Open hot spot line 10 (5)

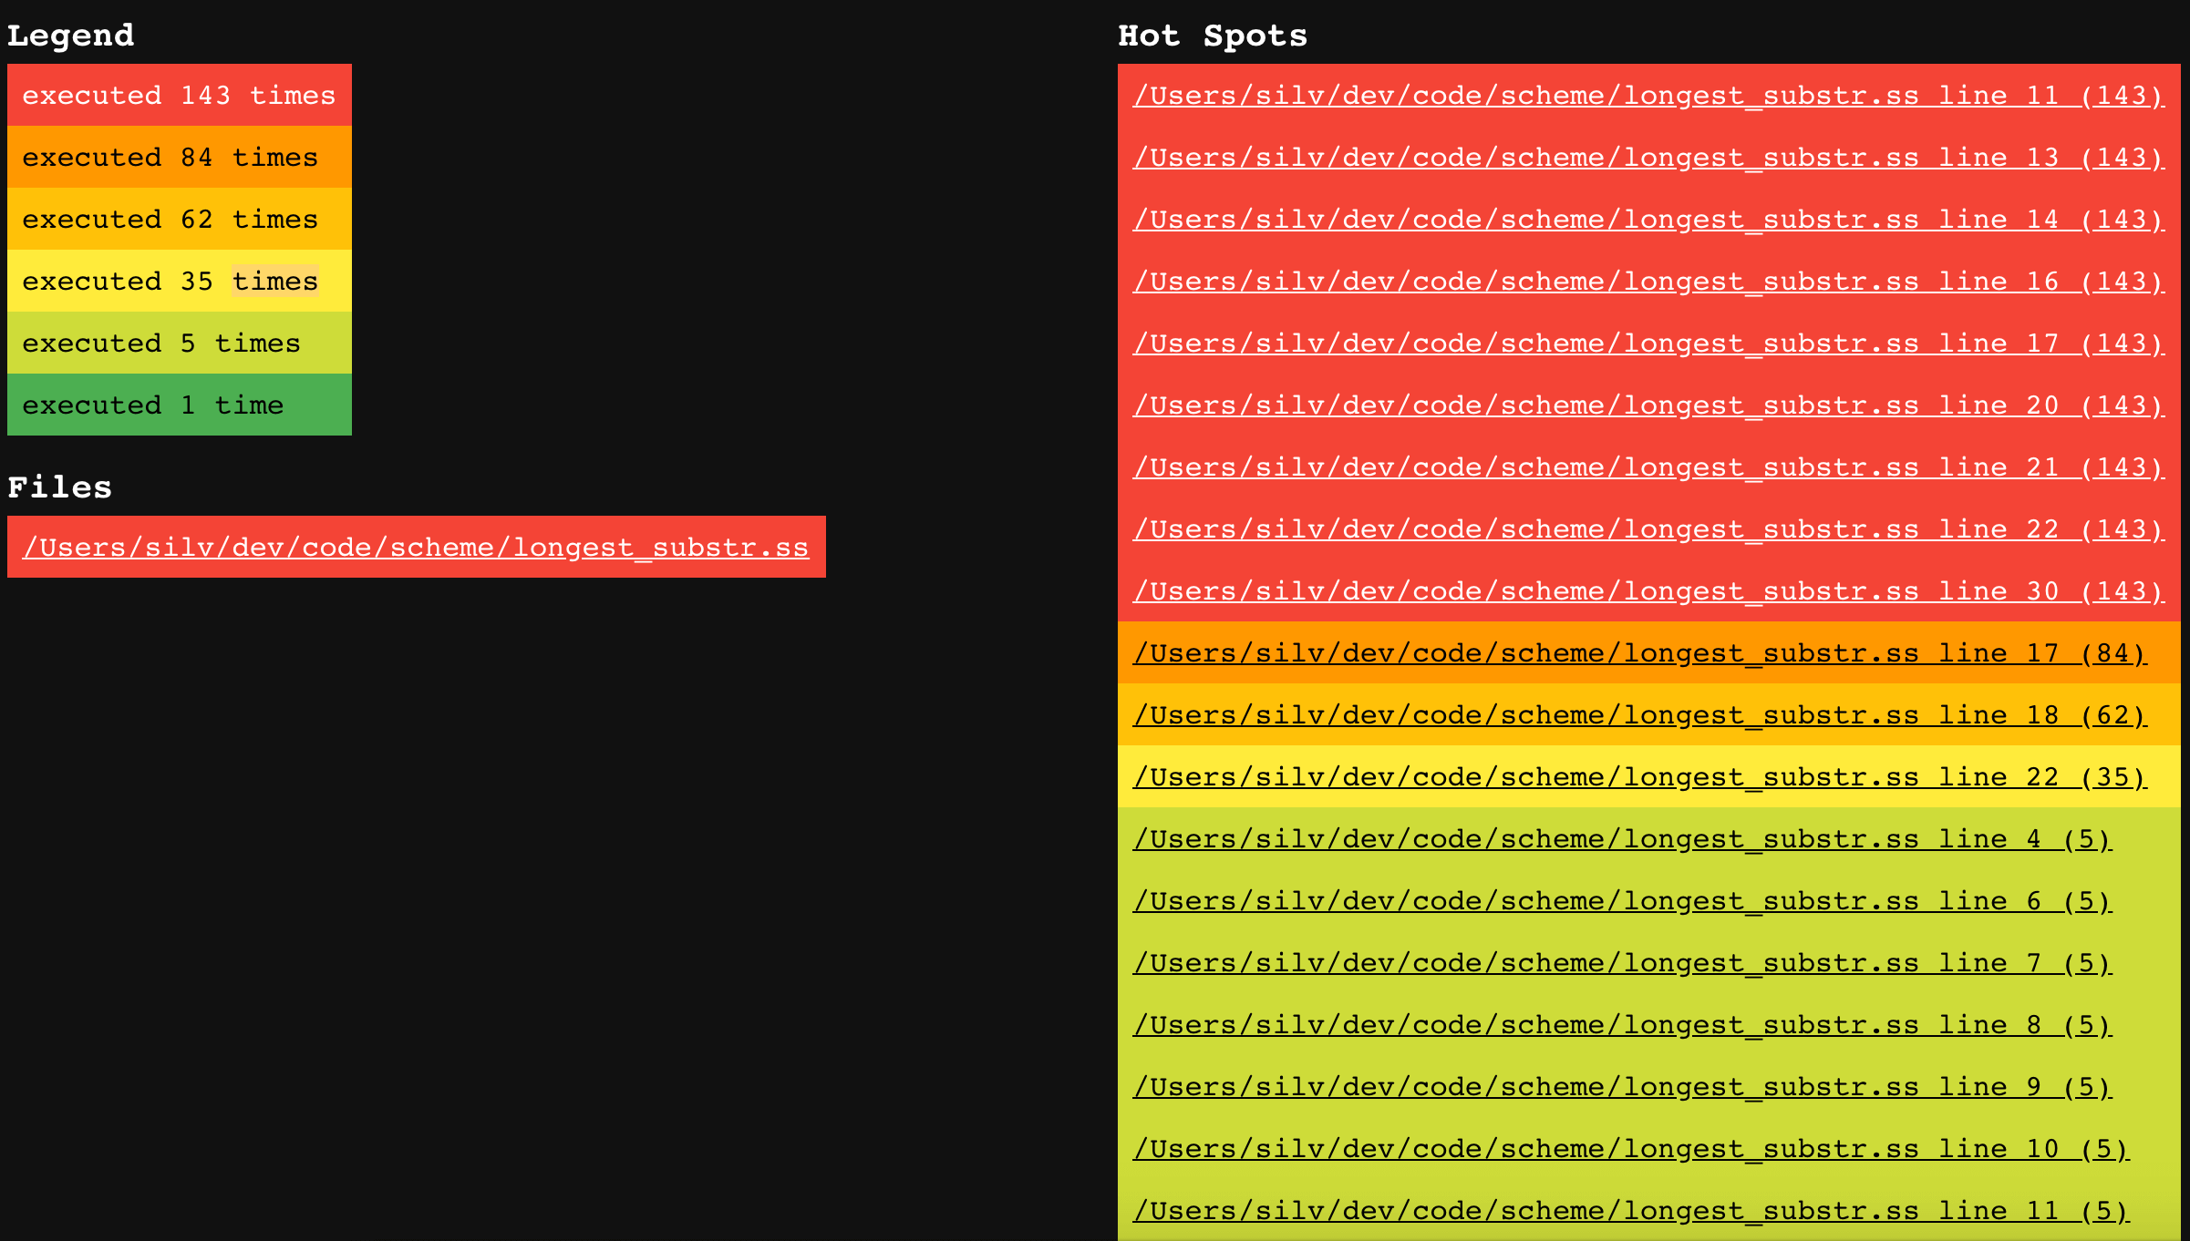(1631, 1148)
